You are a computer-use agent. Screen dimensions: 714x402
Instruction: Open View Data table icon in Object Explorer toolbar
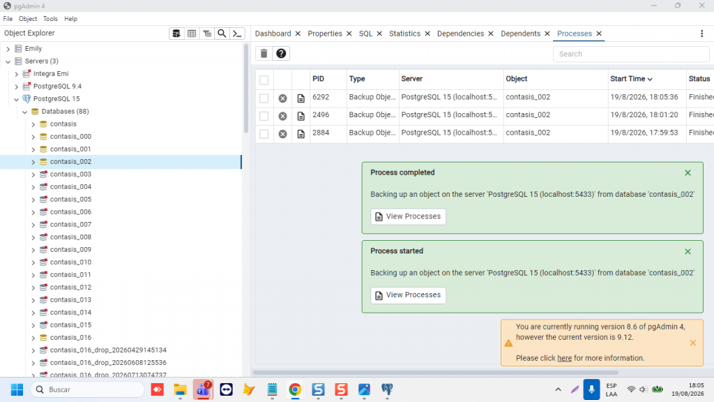point(192,33)
